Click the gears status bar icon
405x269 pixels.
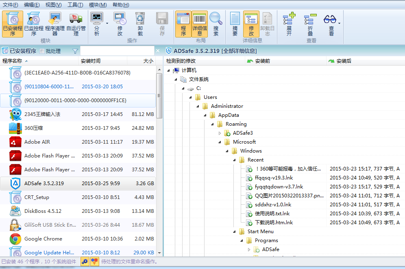tap(85, 262)
